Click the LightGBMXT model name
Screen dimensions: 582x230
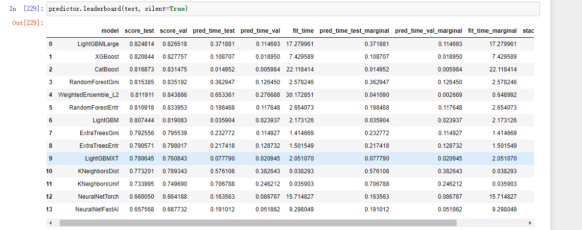click(x=102, y=159)
